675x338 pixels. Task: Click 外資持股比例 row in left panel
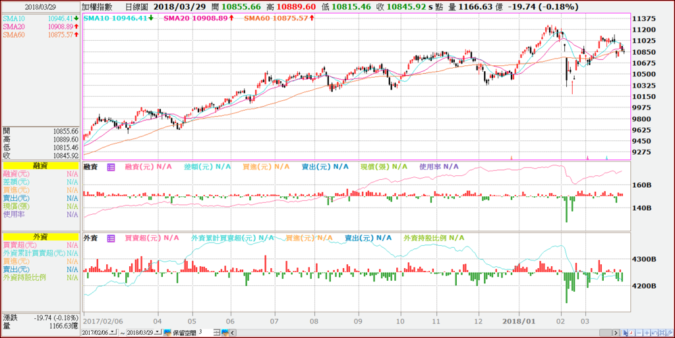click(x=40, y=277)
